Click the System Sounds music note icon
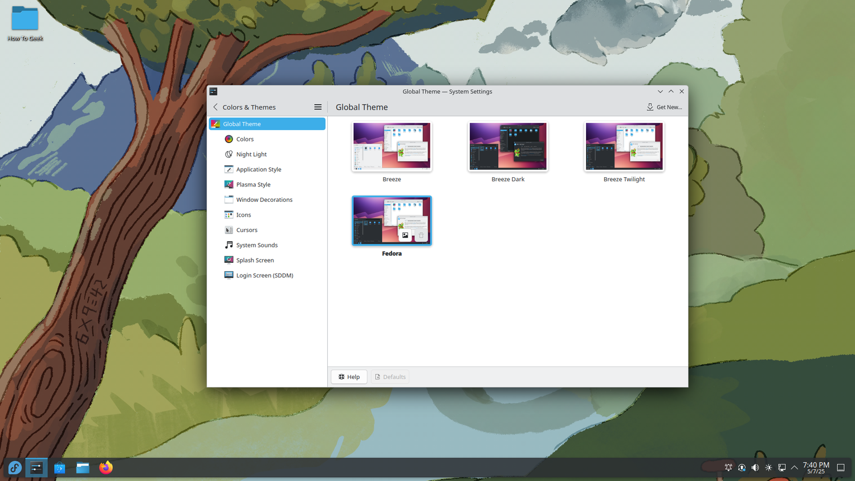Screen dimensions: 855x481 [x=229, y=245]
